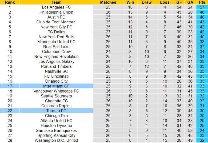Select San Jose Earthquakes GA value 53
The width and height of the screenshot is (208, 143).
[x=190, y=131]
